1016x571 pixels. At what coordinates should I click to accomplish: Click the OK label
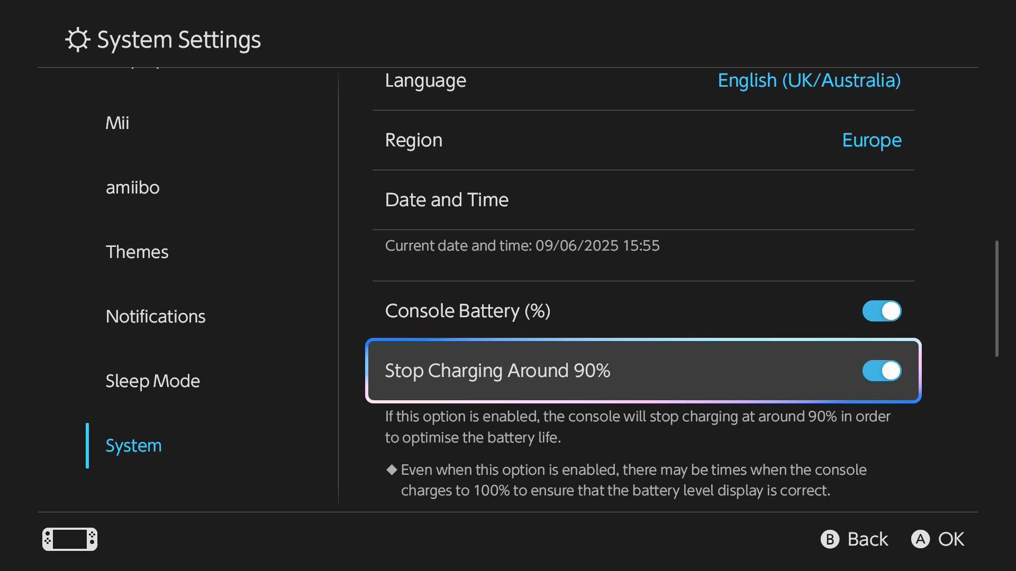[951, 539]
